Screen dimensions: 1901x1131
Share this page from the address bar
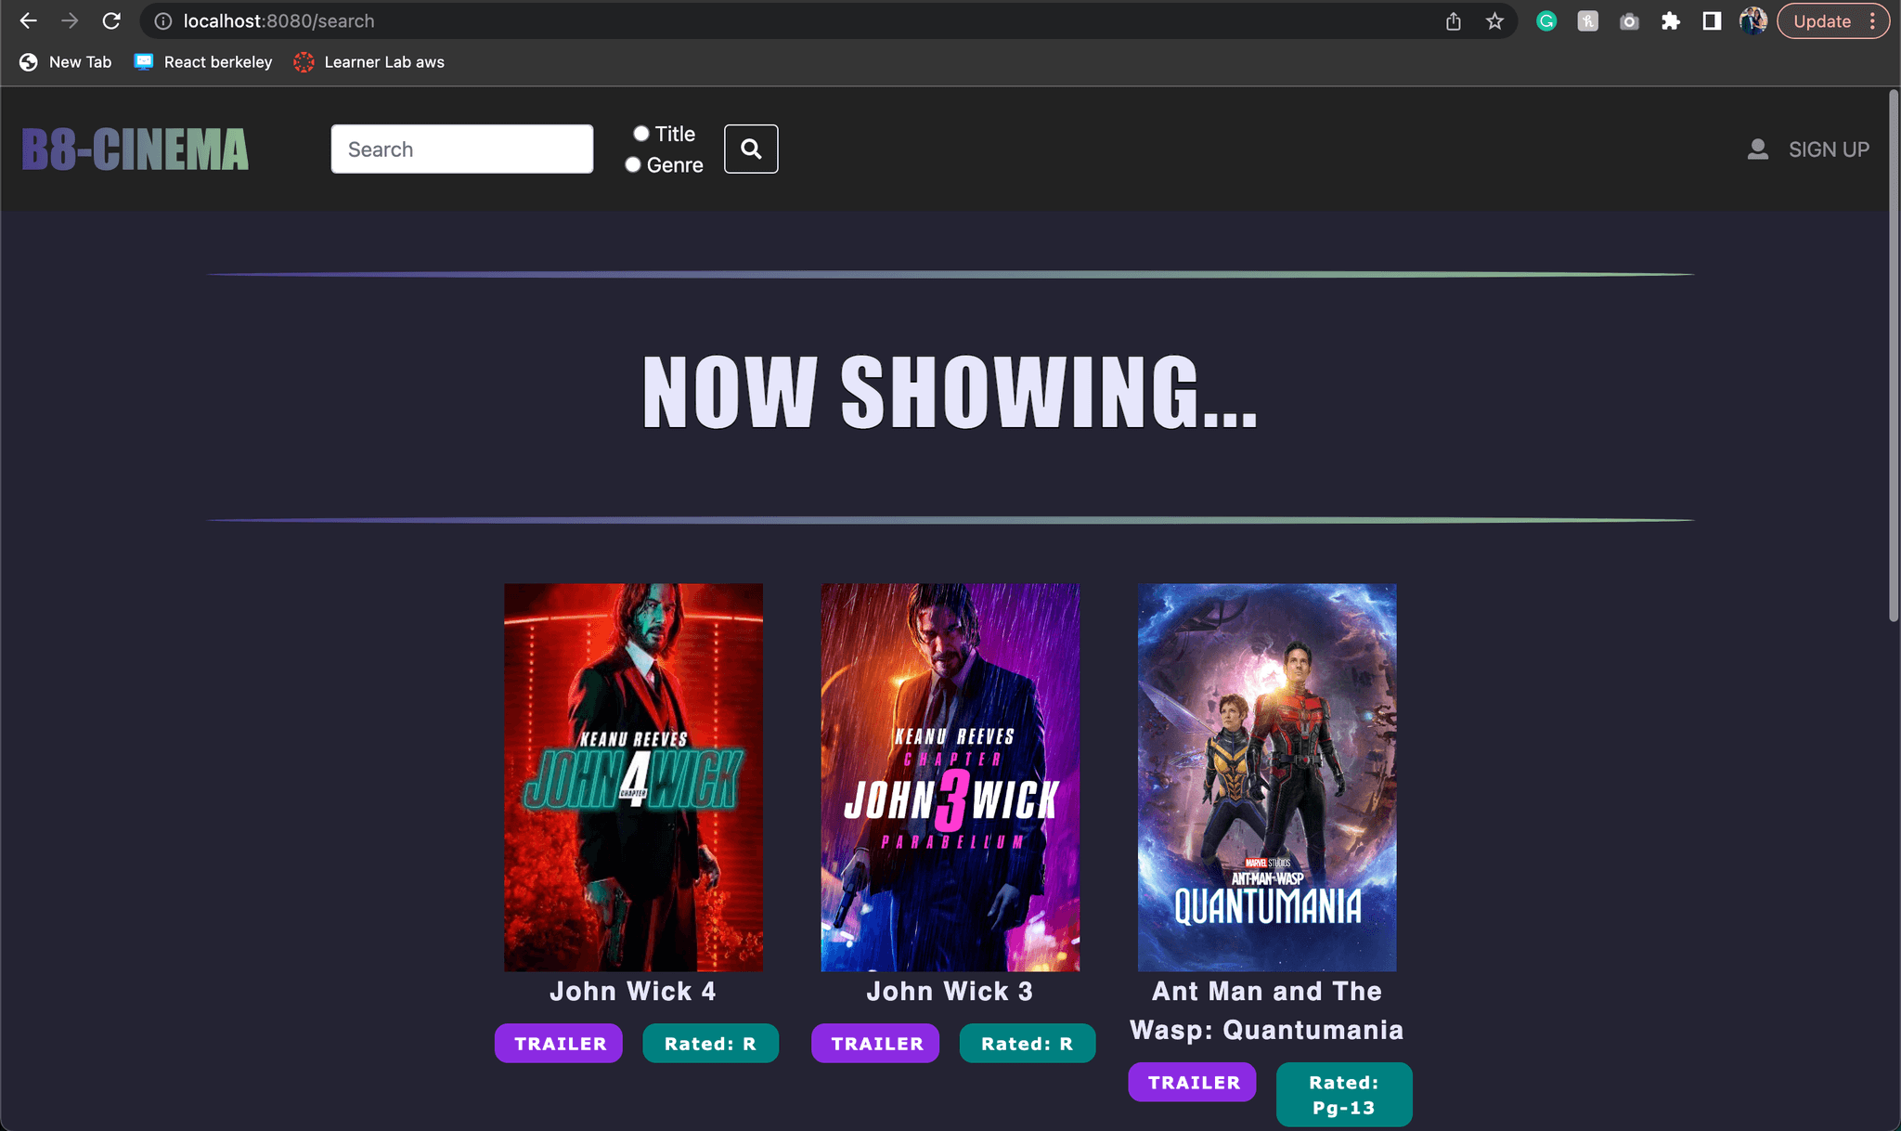1454,20
